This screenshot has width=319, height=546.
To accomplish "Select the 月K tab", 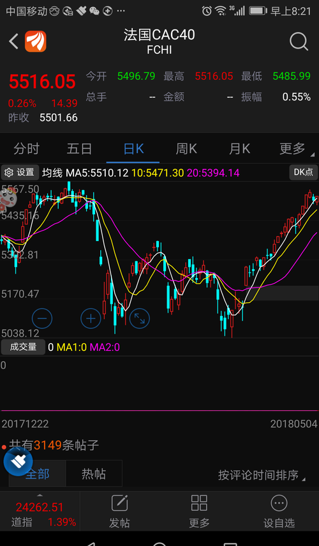I will tap(239, 149).
